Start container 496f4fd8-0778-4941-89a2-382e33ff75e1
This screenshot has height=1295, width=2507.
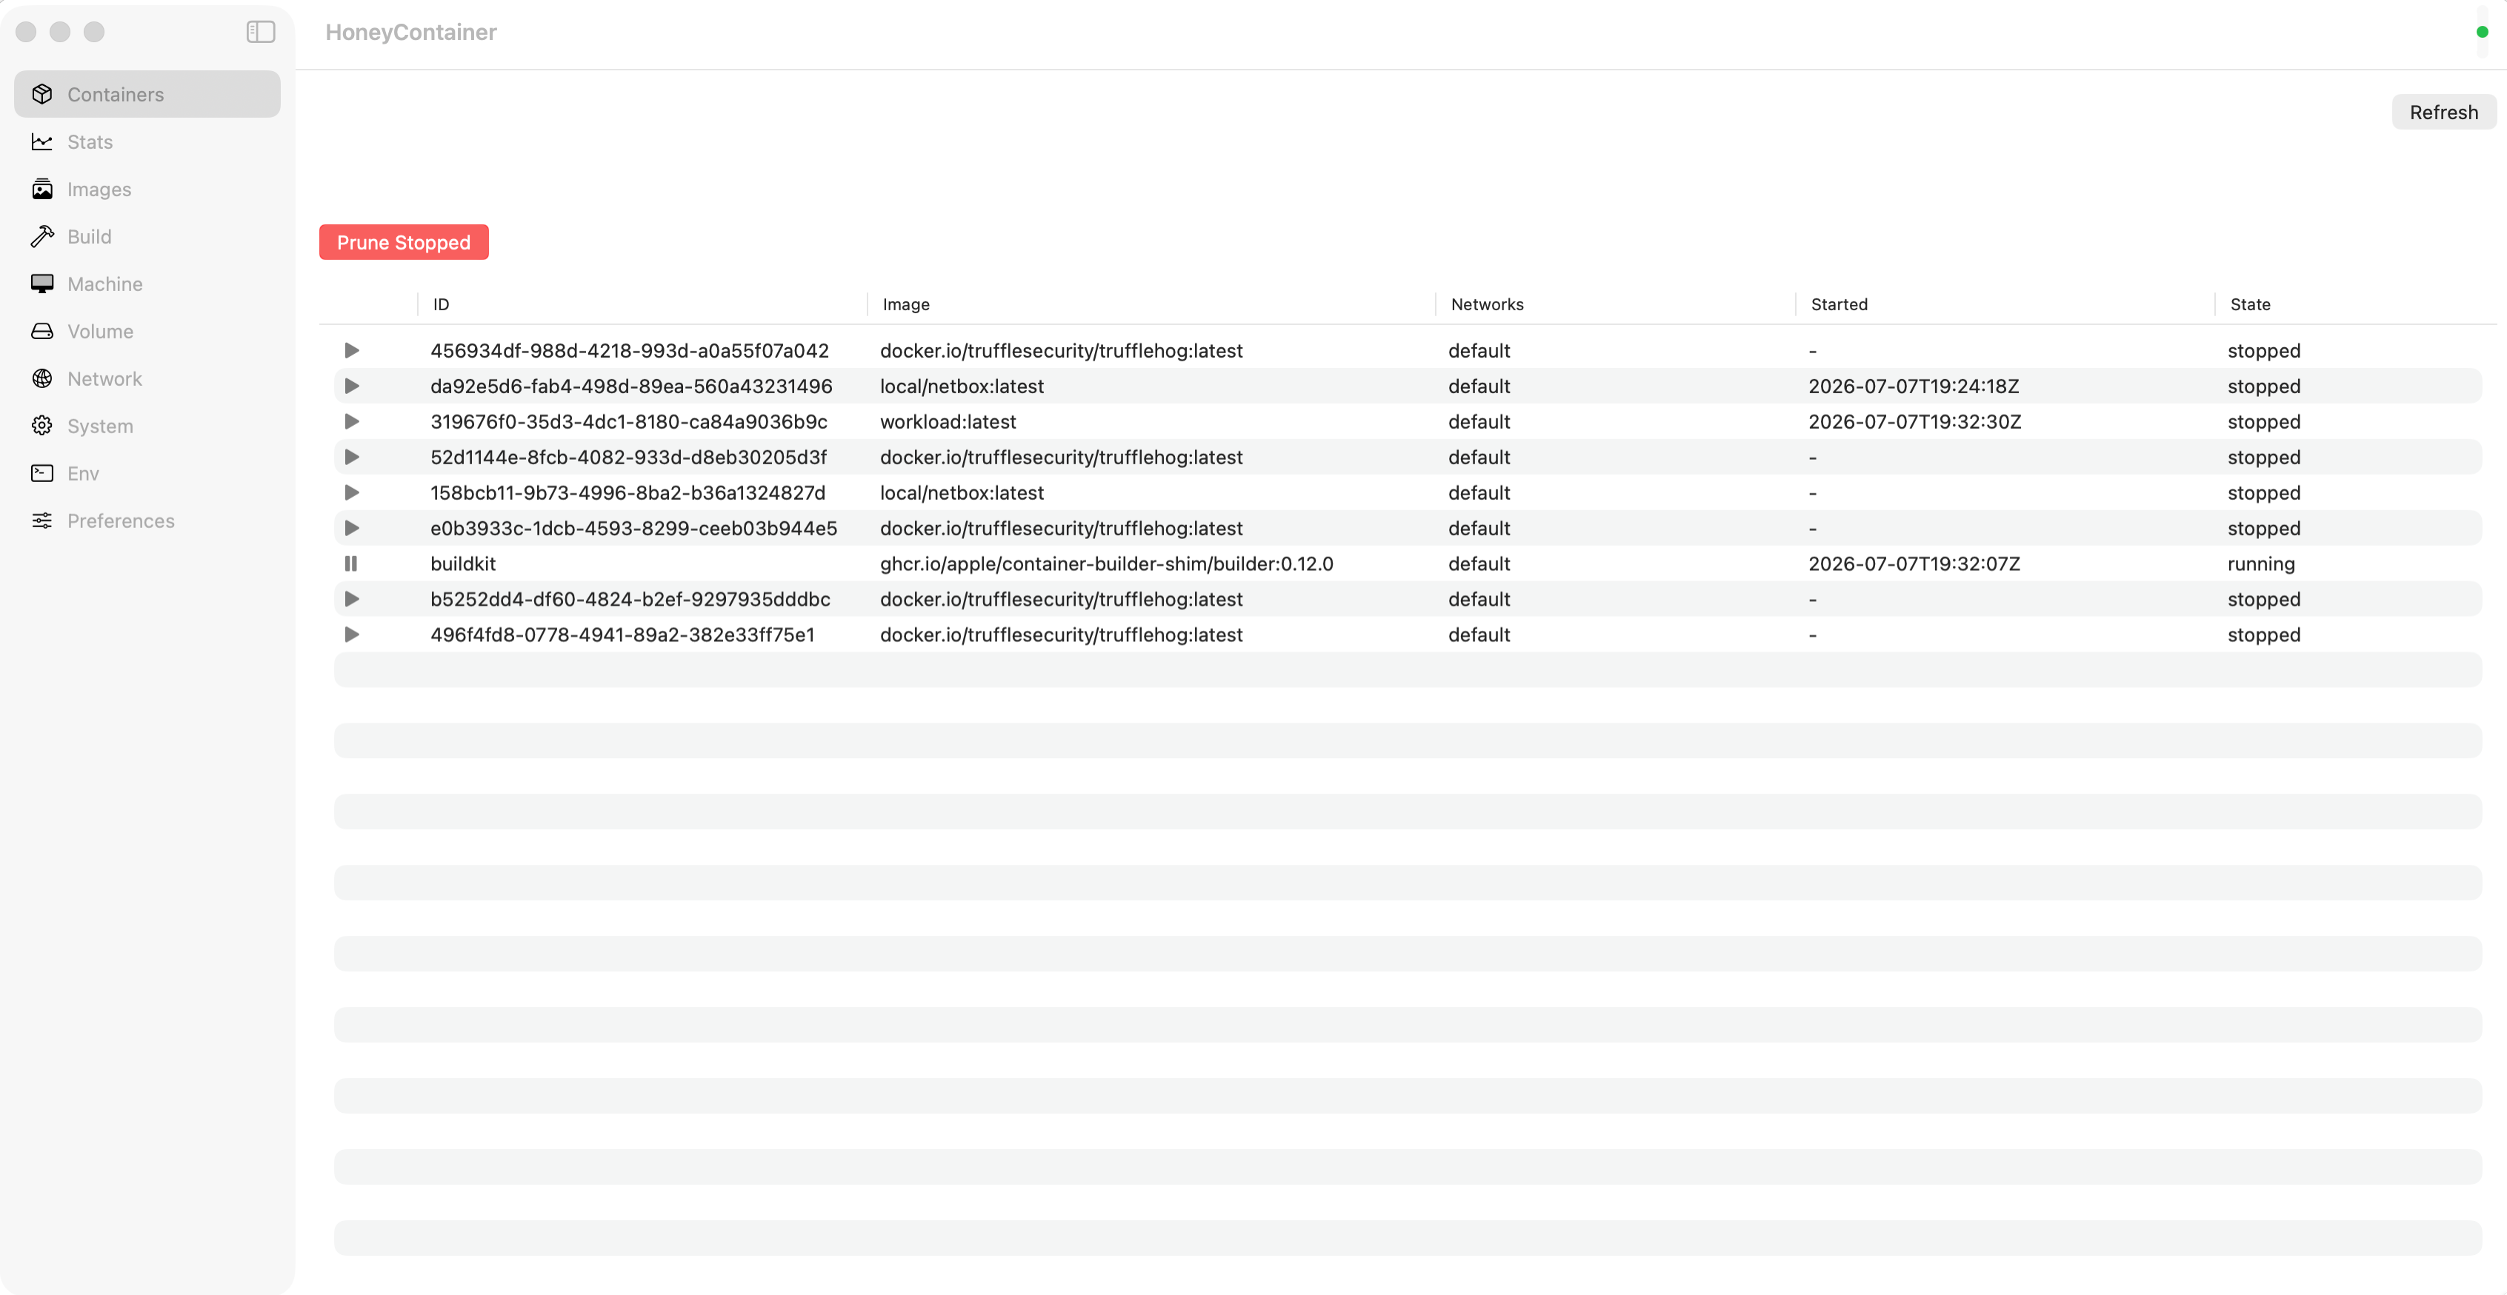click(351, 635)
